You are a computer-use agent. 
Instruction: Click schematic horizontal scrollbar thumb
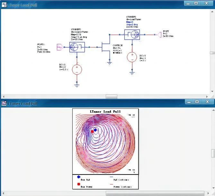[x=112, y=97]
